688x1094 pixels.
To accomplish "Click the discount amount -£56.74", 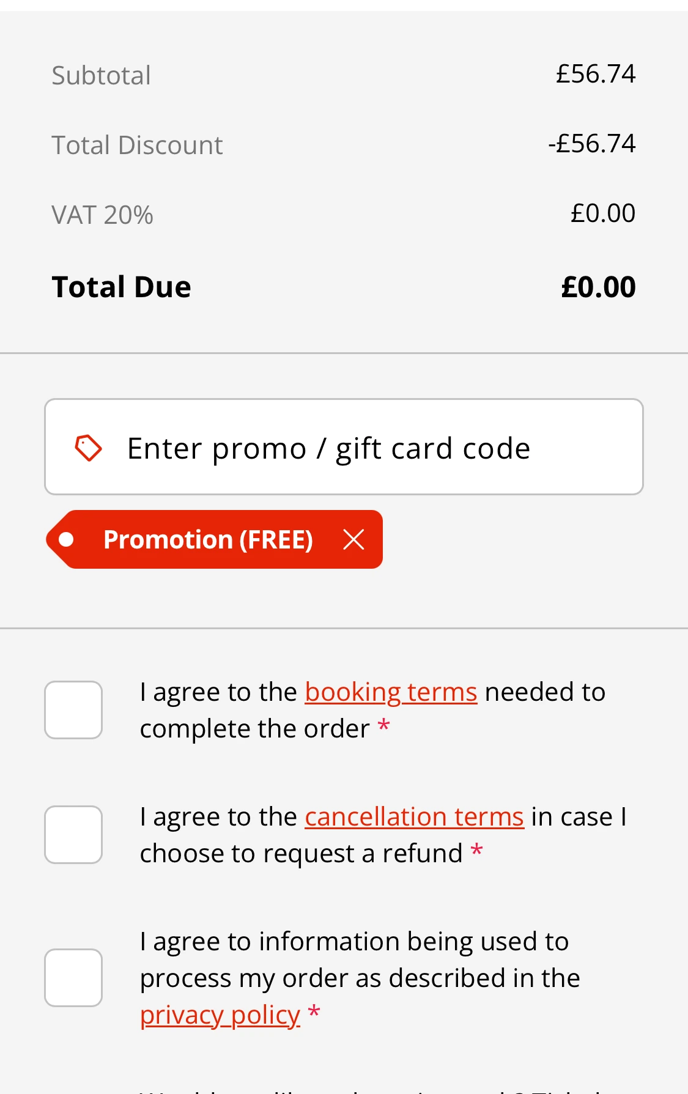I will 592,144.
